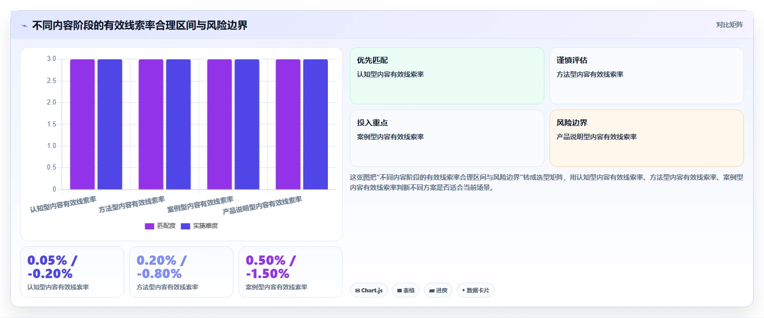Click the purple 匹配度 legend swatch
Viewport: 764px width, 318px height.
(149, 226)
